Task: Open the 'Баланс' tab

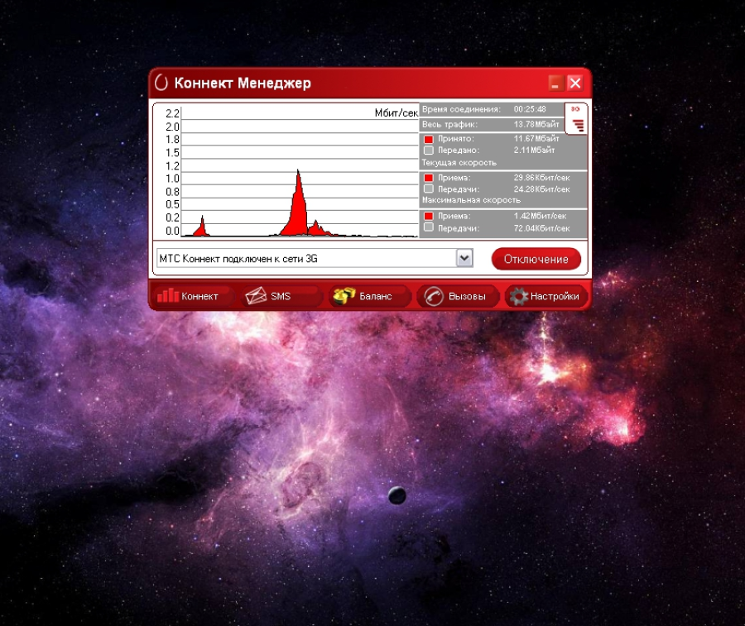Action: point(370,296)
